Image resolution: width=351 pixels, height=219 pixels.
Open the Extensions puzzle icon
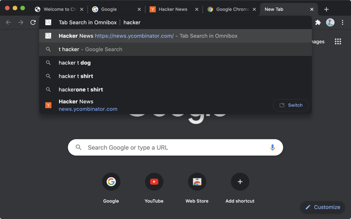click(318, 22)
